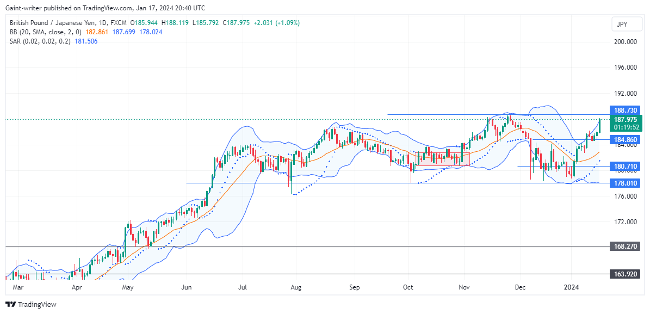The height and width of the screenshot is (314, 650).
Task: Click the Jul label on time axis
Action: click(x=243, y=287)
